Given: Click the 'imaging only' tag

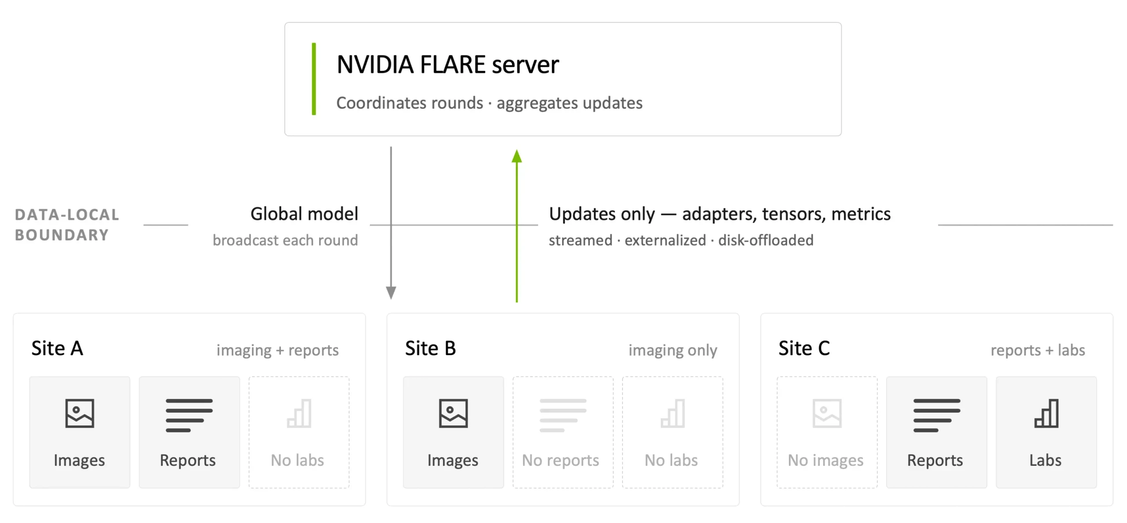Looking at the screenshot, I should coord(673,350).
